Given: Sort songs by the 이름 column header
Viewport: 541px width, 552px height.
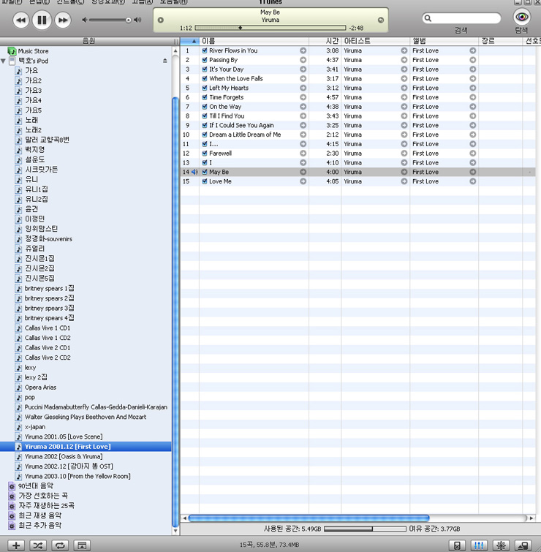Looking at the screenshot, I should tap(254, 41).
